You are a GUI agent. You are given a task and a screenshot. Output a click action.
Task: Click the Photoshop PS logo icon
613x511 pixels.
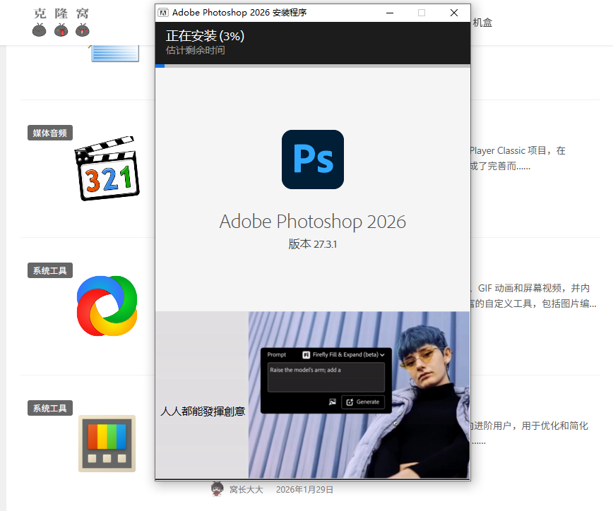coord(313,159)
